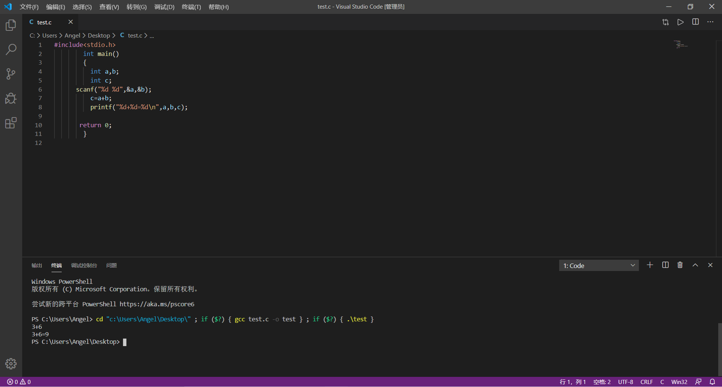Viewport: 722px width, 387px height.
Task: Open the 终端(T) menu
Action: (x=191, y=7)
